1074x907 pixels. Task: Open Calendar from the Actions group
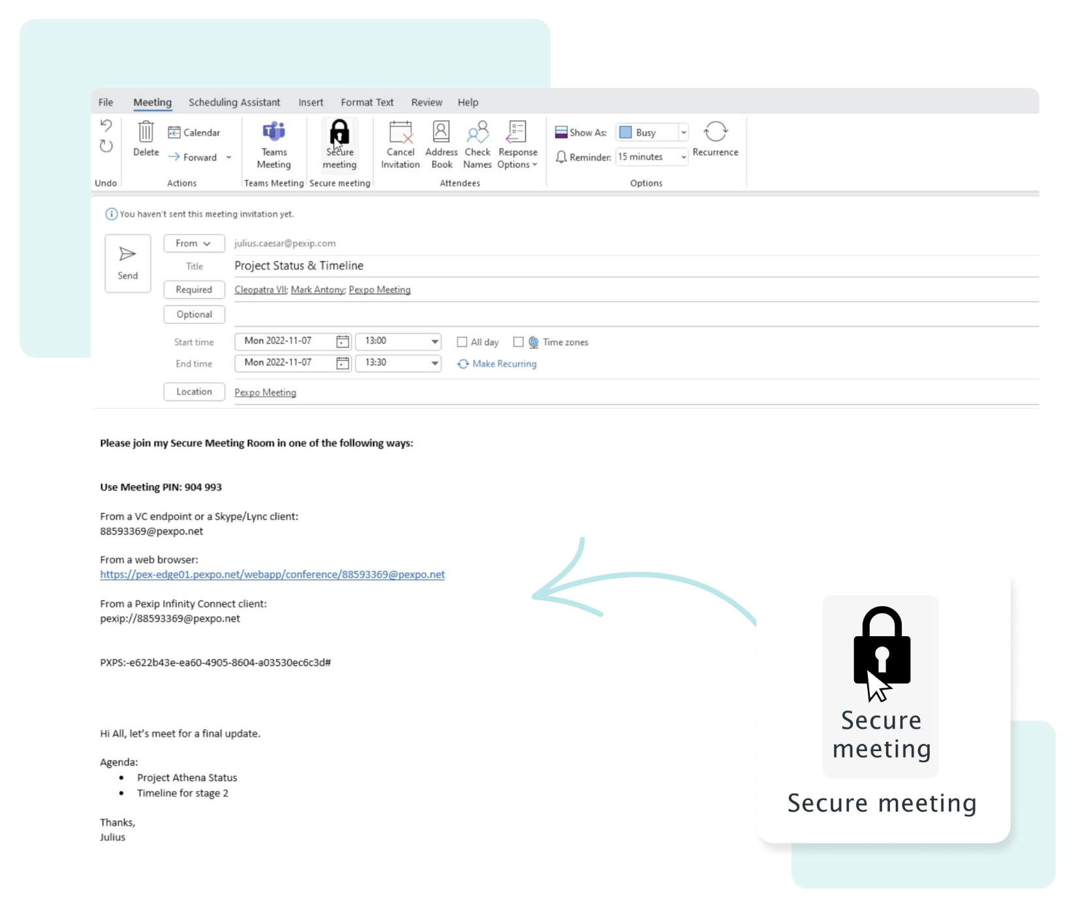point(194,132)
